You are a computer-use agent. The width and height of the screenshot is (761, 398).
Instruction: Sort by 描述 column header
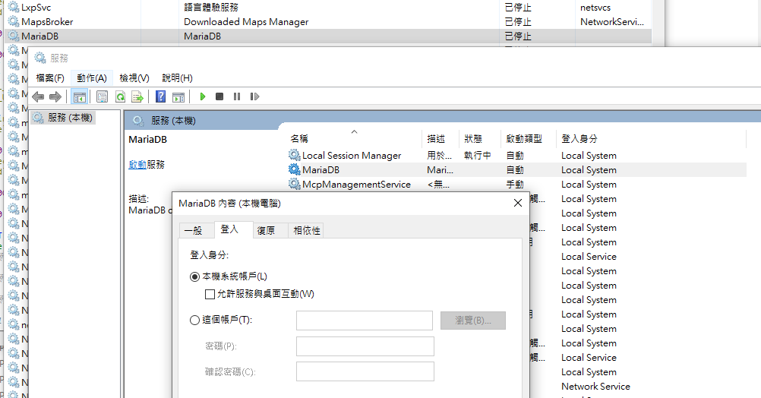coord(436,139)
